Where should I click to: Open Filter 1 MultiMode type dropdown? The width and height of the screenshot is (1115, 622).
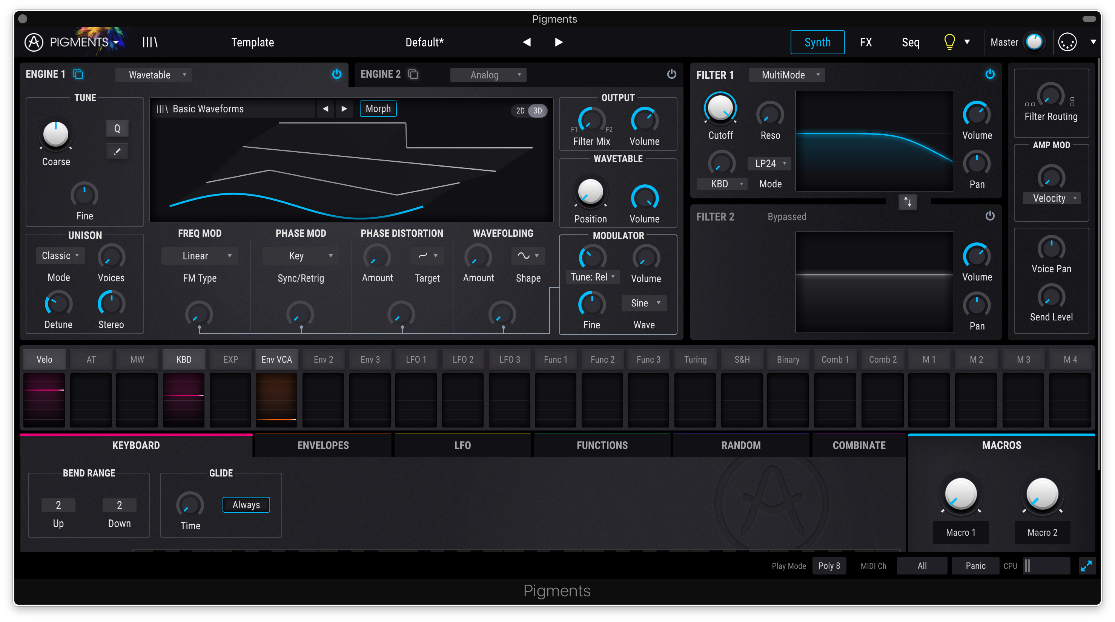click(x=787, y=74)
